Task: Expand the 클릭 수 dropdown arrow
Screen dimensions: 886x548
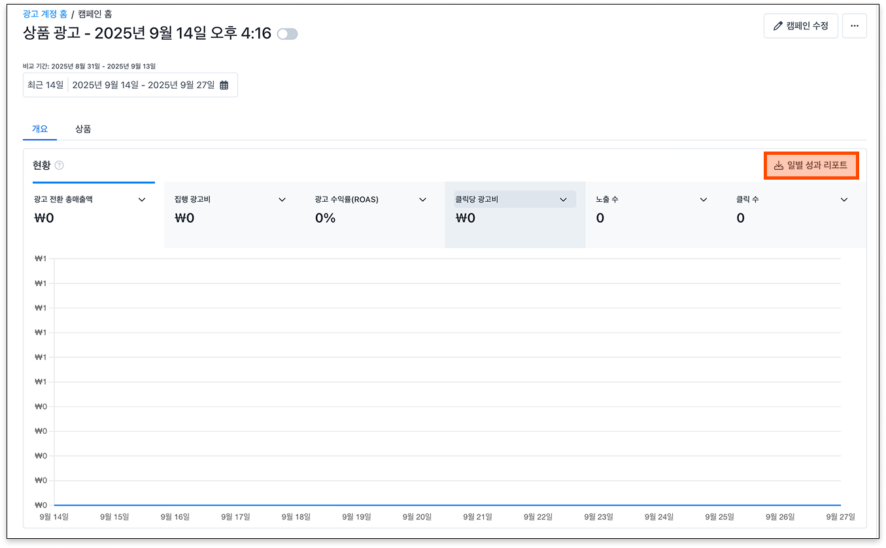Action: point(843,200)
